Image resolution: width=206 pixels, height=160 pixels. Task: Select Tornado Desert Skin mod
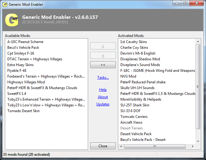point(23,111)
